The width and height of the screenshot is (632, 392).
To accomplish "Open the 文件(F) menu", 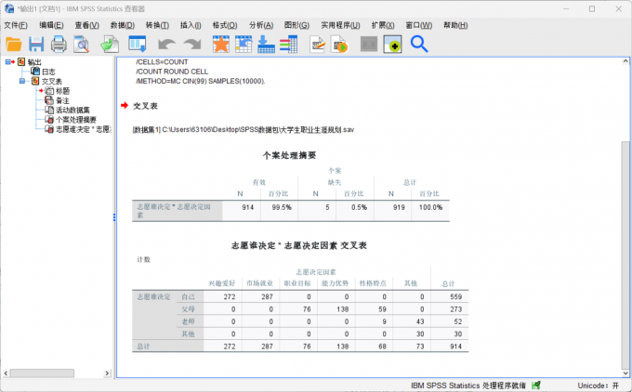I will [x=16, y=25].
